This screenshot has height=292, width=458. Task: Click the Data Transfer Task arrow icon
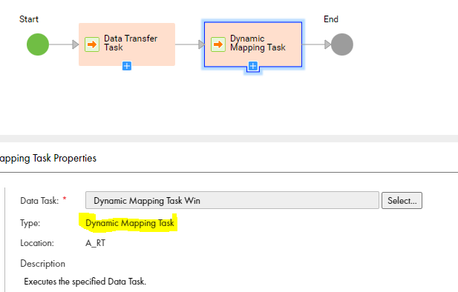coord(92,44)
